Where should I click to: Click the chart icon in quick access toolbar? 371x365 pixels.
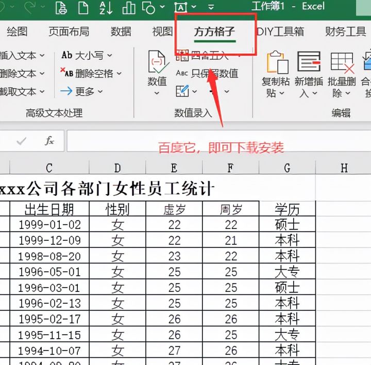pos(129,8)
